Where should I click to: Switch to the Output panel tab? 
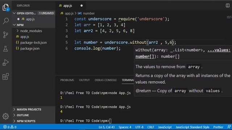point(84,80)
